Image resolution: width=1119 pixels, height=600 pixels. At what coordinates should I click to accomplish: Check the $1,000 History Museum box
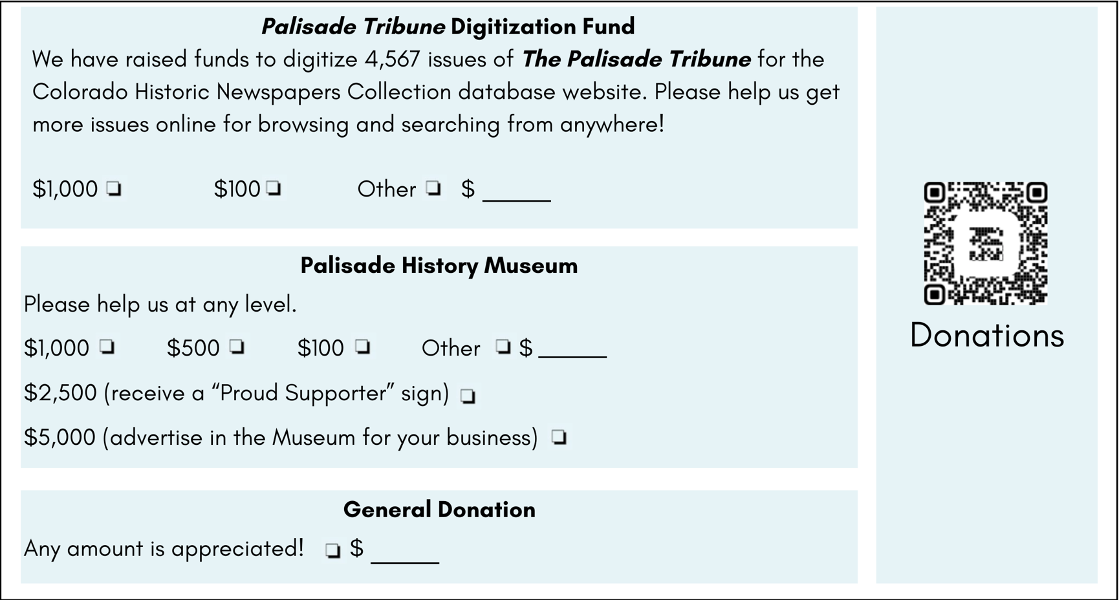(107, 347)
